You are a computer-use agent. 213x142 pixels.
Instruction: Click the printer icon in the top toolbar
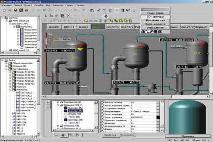27,10
